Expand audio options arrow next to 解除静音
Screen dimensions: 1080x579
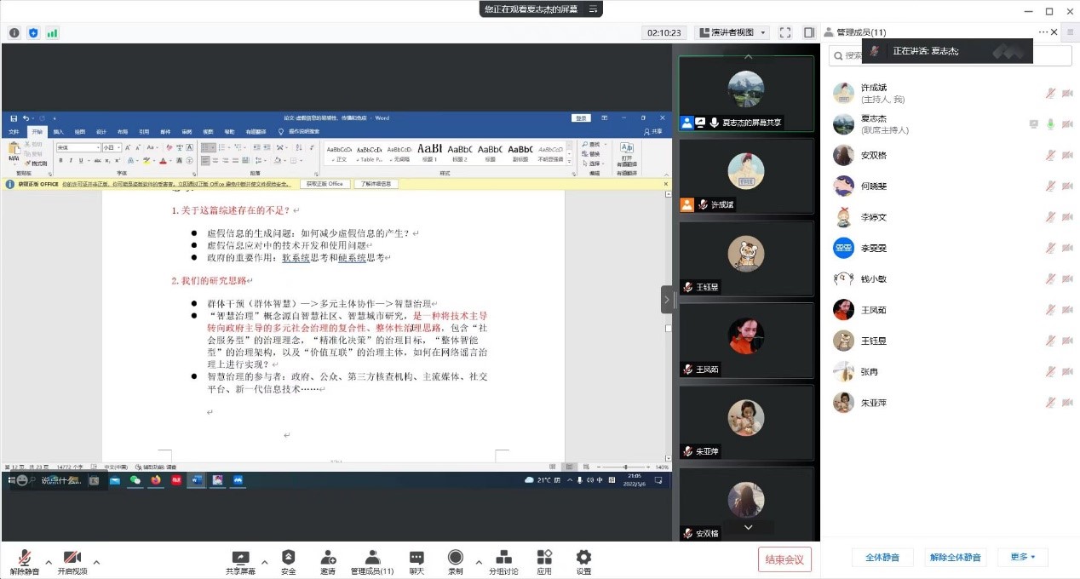(x=49, y=562)
